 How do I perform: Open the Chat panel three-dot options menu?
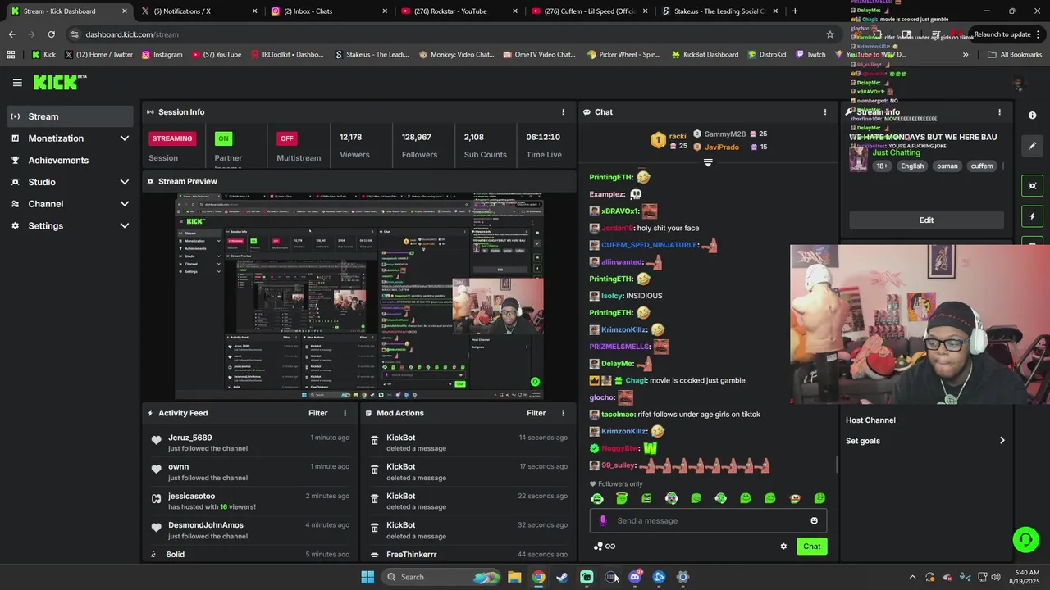click(x=825, y=112)
